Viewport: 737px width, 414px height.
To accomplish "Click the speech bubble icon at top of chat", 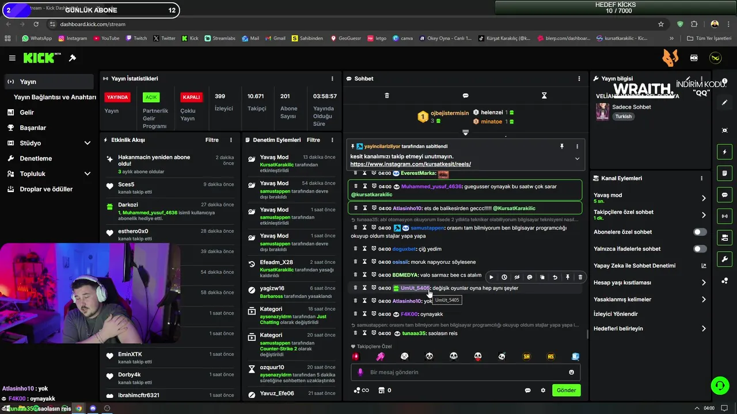I will (465, 95).
